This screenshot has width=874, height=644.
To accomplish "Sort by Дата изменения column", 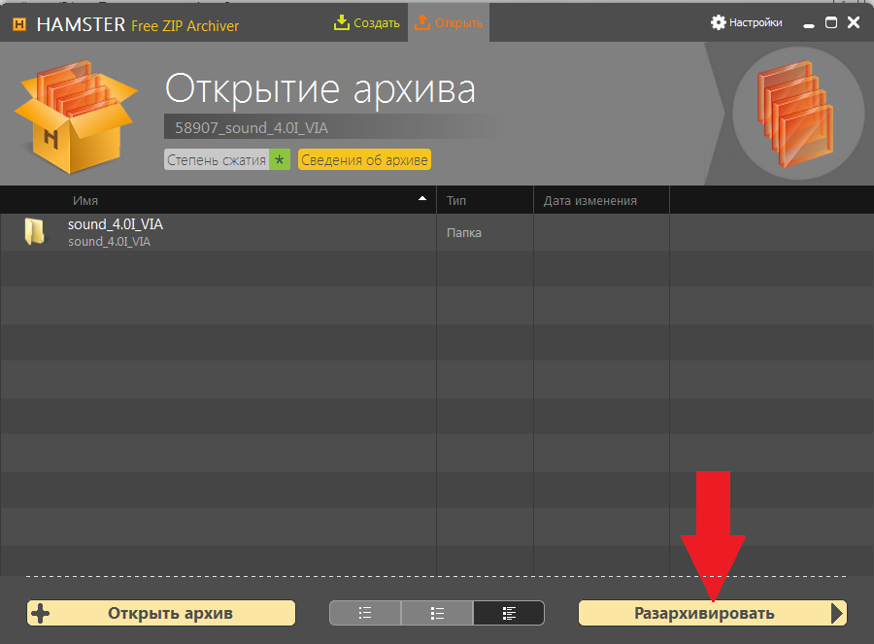I will [x=590, y=201].
